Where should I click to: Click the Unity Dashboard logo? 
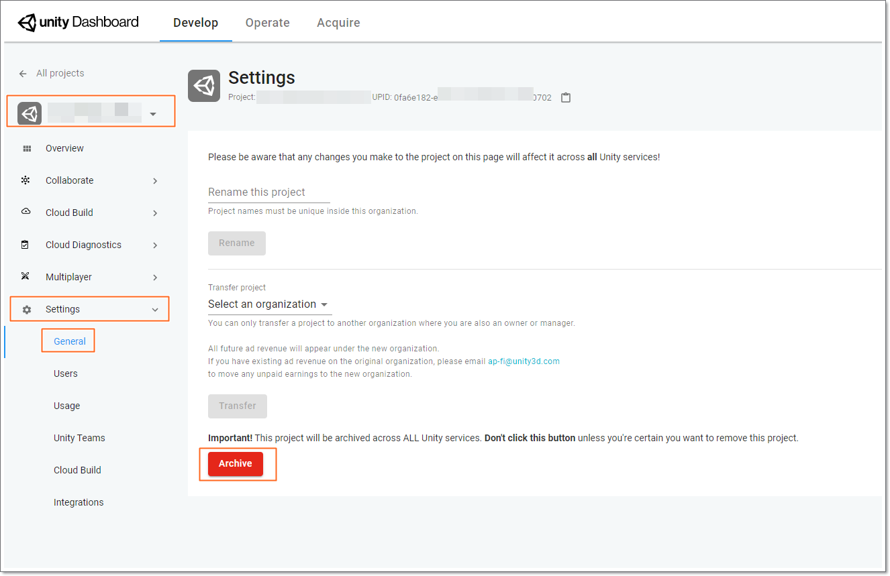(78, 22)
